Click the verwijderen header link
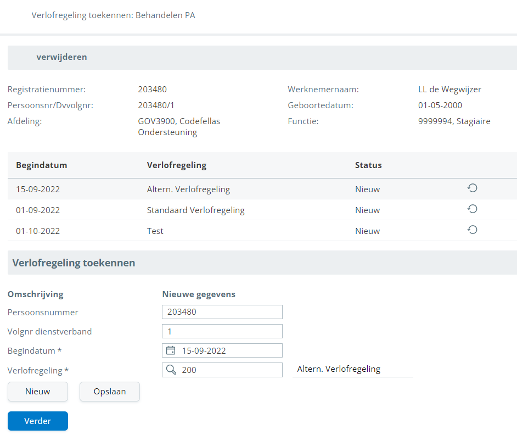The width and height of the screenshot is (517, 435). 61,57
